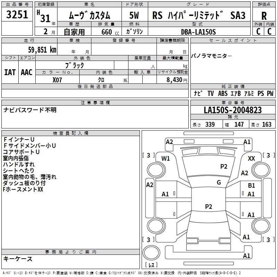Select the IAT shift type cell
277x277 pixels.
click(x=10, y=72)
